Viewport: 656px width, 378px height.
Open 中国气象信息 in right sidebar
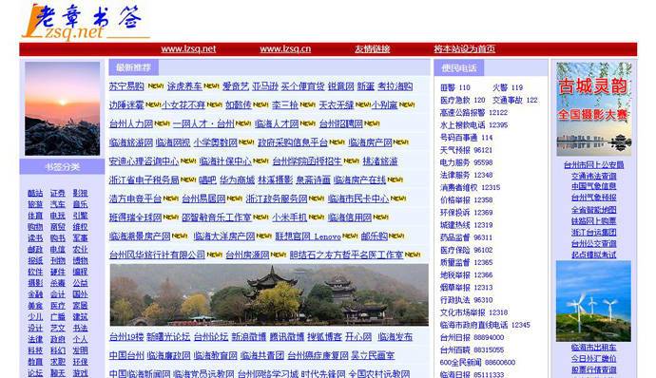(593, 186)
